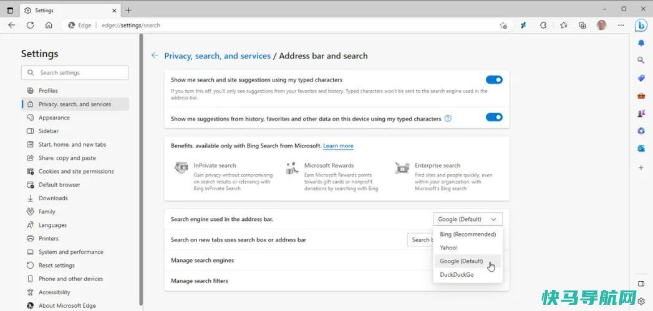This screenshot has width=653, height=311.
Task: Open Languages settings section
Action: 75,225
